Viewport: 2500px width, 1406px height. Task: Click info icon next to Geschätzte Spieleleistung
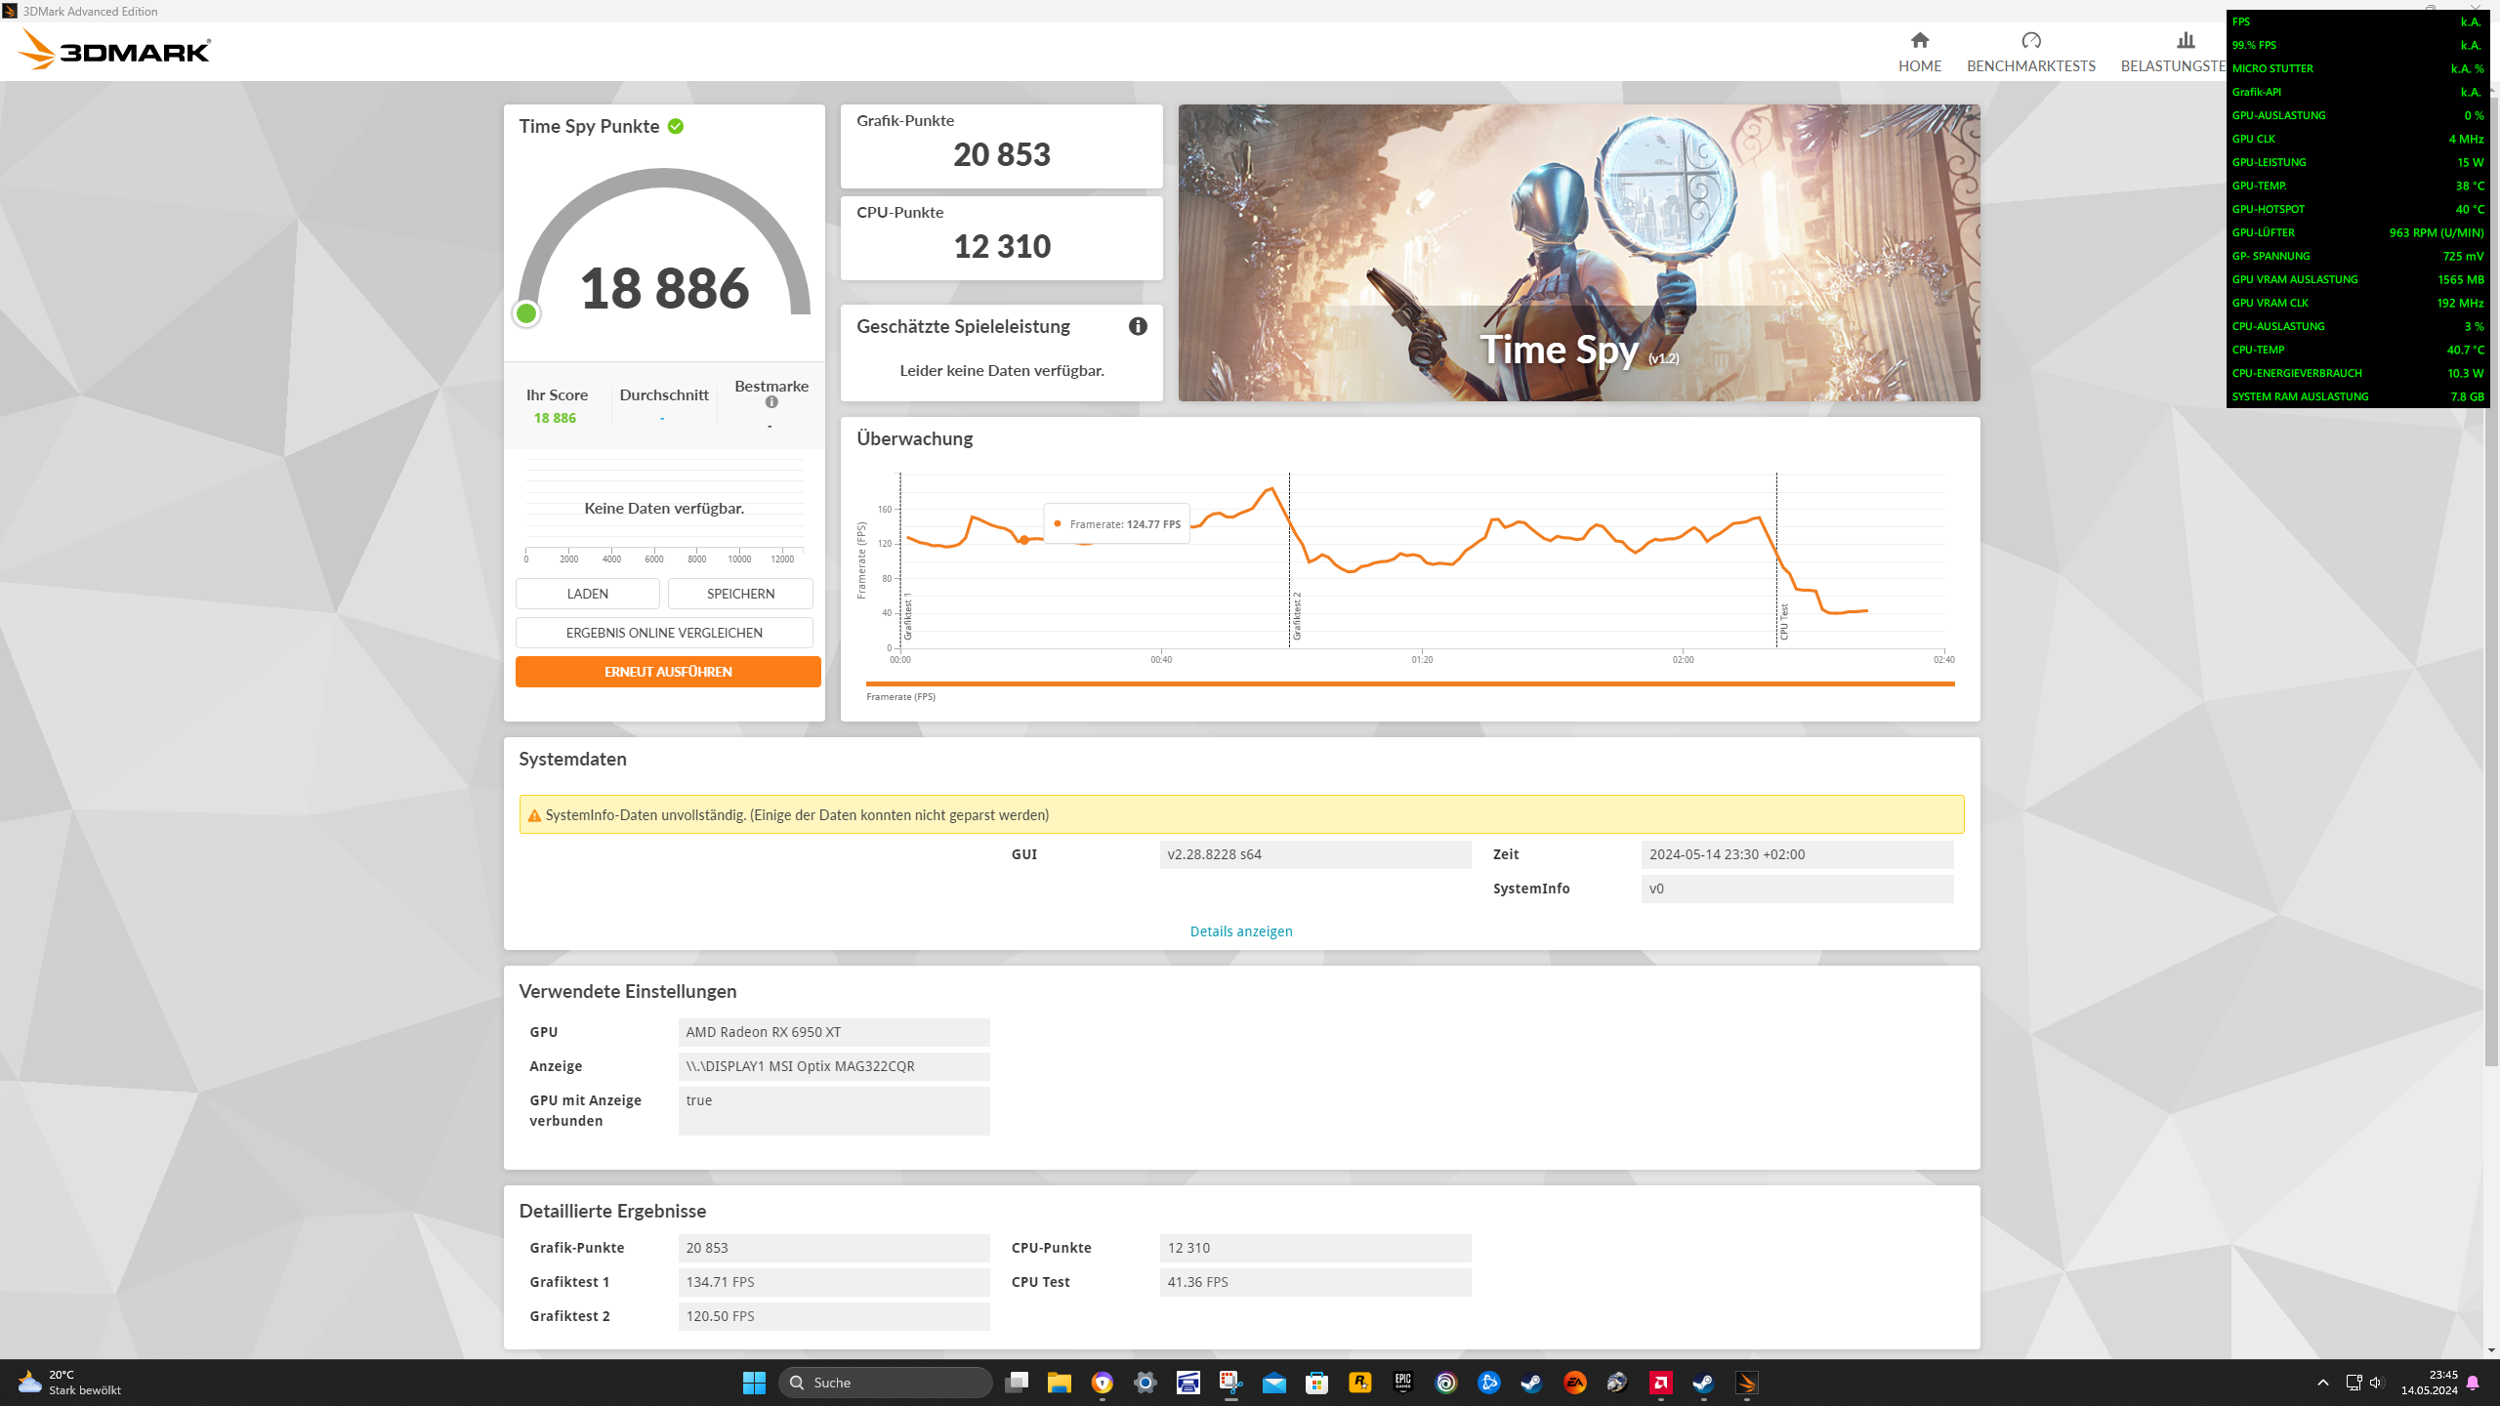[x=1138, y=326]
